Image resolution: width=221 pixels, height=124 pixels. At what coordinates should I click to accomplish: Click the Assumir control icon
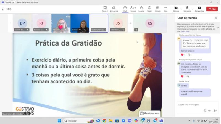tap(105, 9)
